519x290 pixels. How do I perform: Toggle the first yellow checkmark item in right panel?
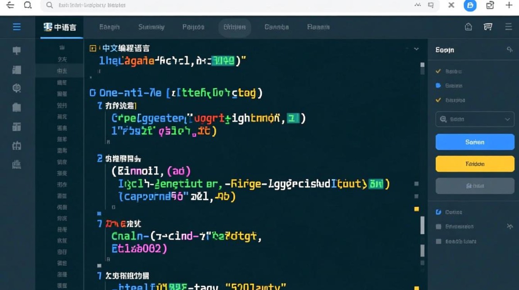(438, 71)
